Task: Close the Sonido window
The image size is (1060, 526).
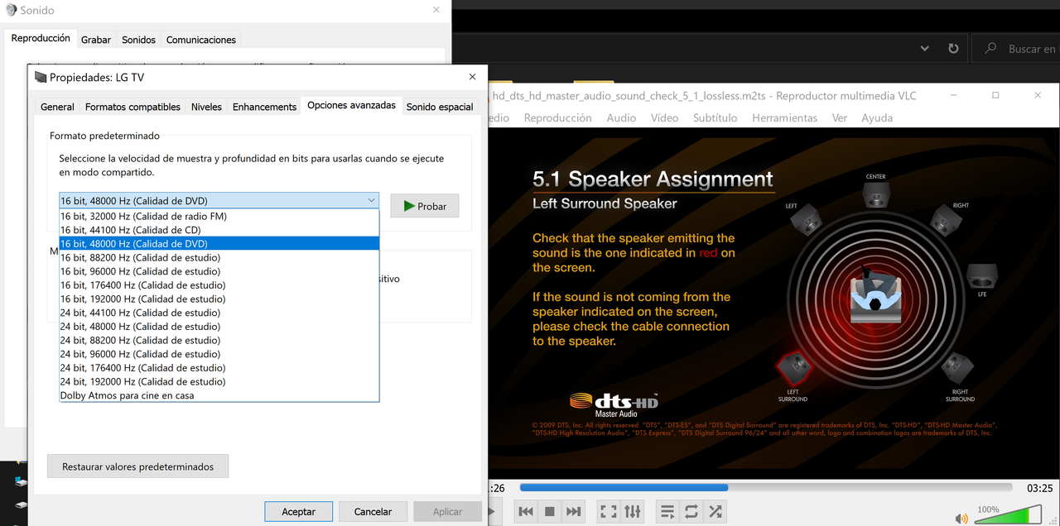Action: (x=436, y=10)
